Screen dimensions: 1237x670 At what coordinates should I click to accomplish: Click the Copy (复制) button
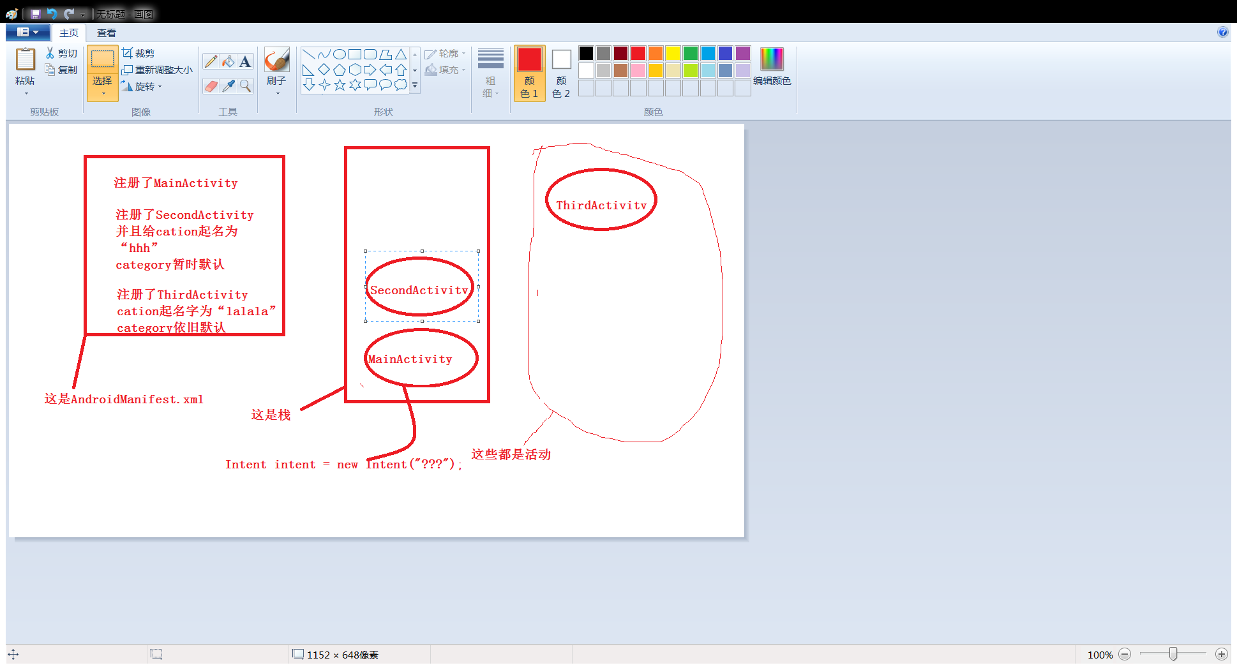pyautogui.click(x=61, y=70)
